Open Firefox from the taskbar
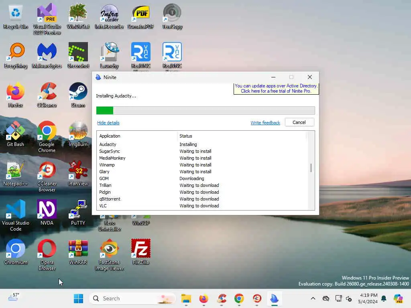Viewport: 411px width, 308px height. pyautogui.click(x=203, y=298)
